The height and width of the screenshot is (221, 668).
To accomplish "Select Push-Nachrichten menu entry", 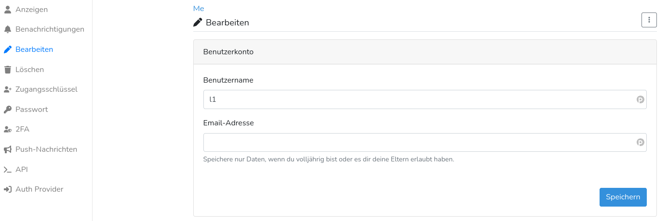I will pos(46,149).
